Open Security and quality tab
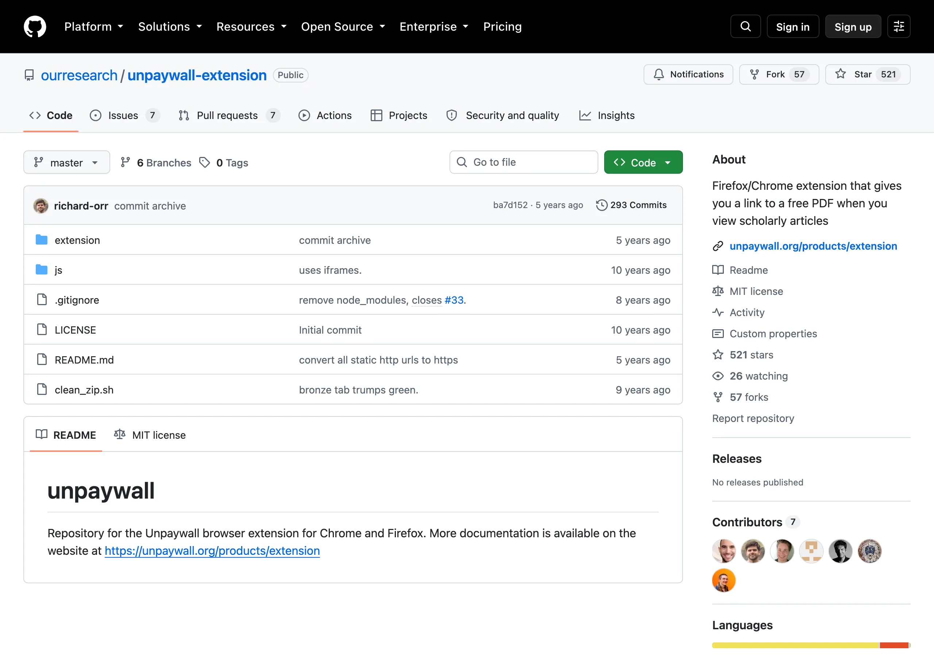This screenshot has height=657, width=934. (503, 115)
